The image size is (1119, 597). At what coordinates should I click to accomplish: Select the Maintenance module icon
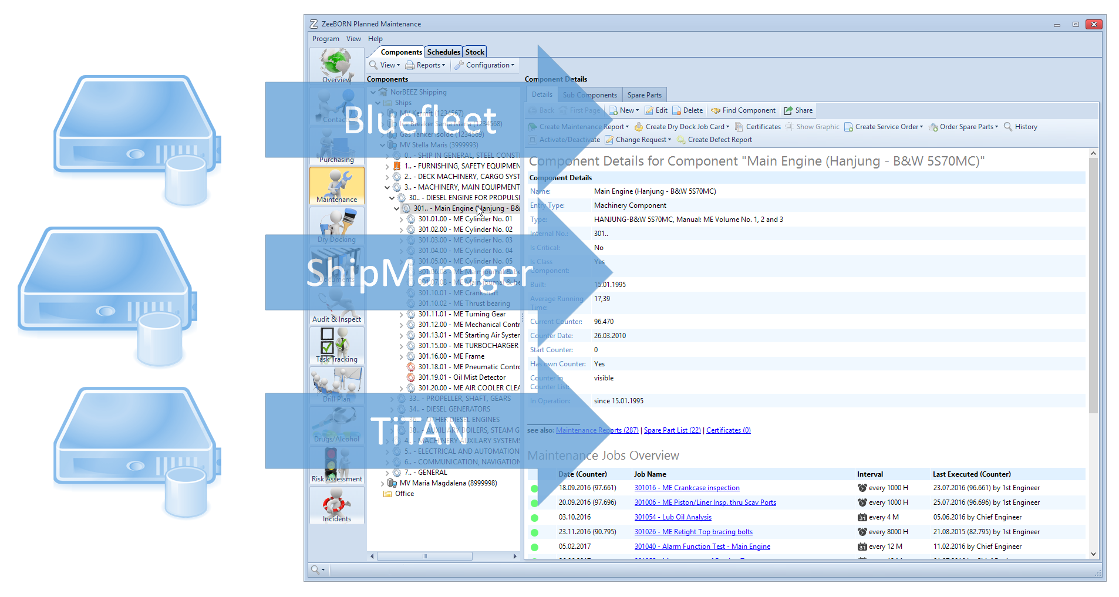click(336, 185)
